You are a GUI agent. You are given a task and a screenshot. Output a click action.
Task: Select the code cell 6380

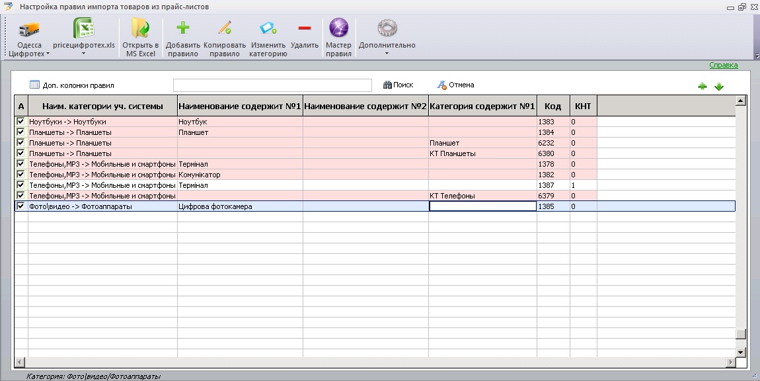(553, 153)
